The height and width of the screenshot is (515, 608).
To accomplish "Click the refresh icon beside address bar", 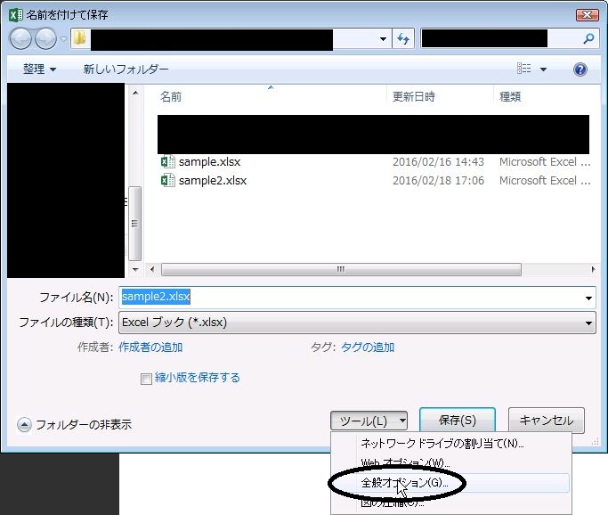I will 403,38.
